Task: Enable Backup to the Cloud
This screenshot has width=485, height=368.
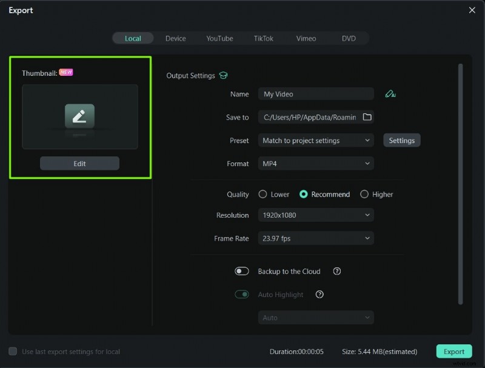Action: [242, 271]
